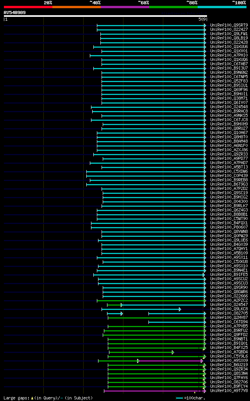Select label UniRef100_Q9FFD2
Image resolution: width=250 pixels, height=401 pixels.
pos(229,335)
